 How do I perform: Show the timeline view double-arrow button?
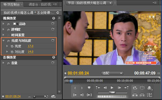58,13
